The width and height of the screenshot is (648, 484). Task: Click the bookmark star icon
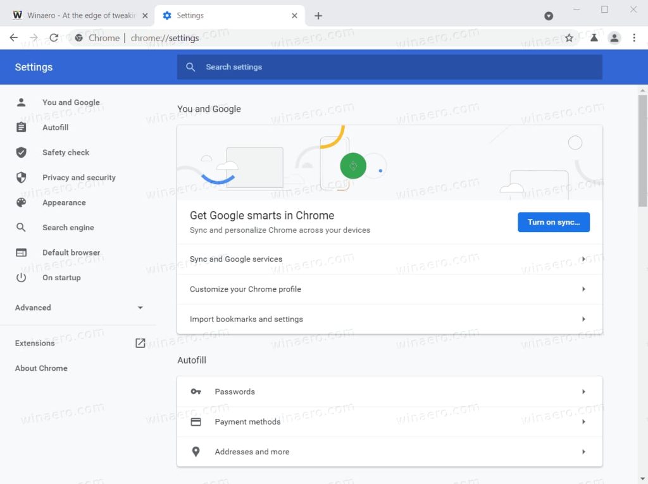coord(569,38)
